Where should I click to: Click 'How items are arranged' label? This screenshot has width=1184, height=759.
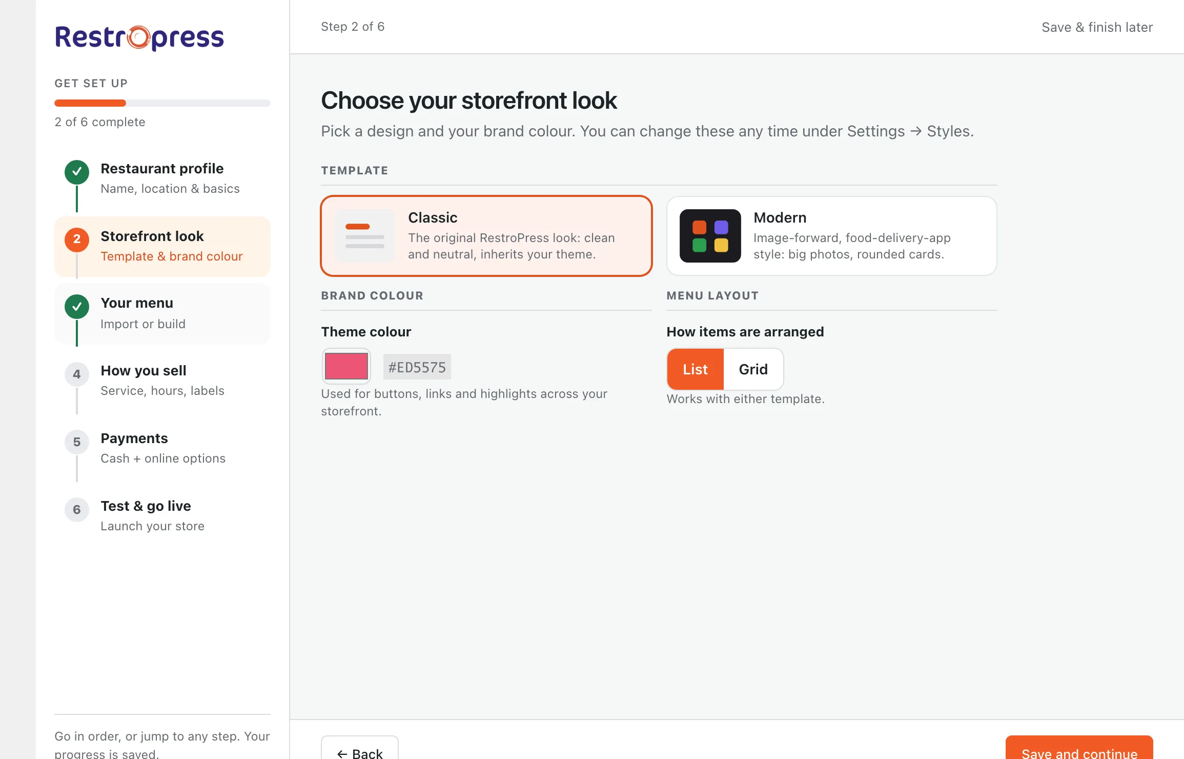pyautogui.click(x=745, y=332)
